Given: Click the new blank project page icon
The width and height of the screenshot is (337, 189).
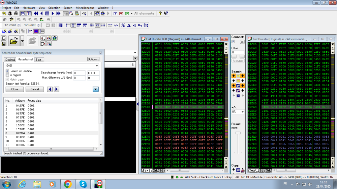Looking at the screenshot, I should pyautogui.click(x=4, y=38).
